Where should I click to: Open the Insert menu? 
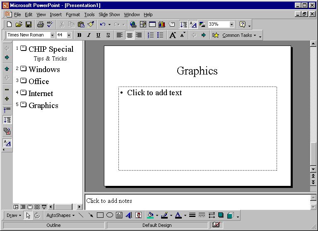tap(56, 14)
